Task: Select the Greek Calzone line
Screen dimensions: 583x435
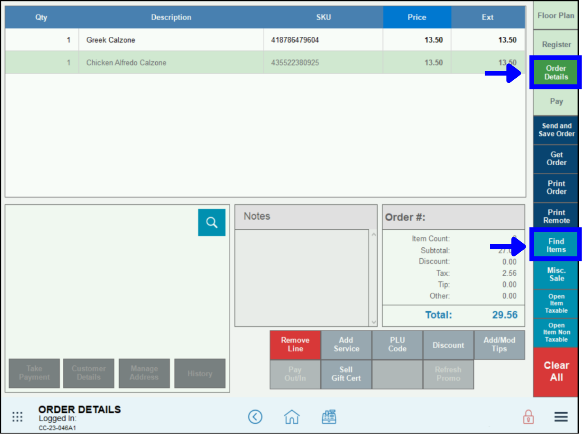Action: tap(265, 40)
